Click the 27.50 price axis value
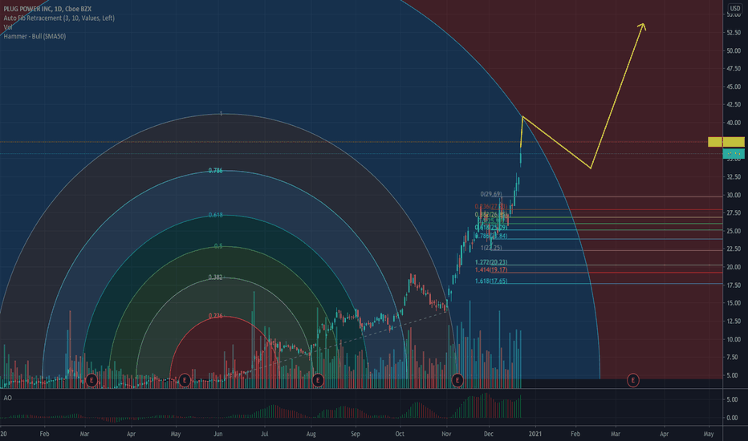This screenshot has width=748, height=441. pyautogui.click(x=734, y=212)
